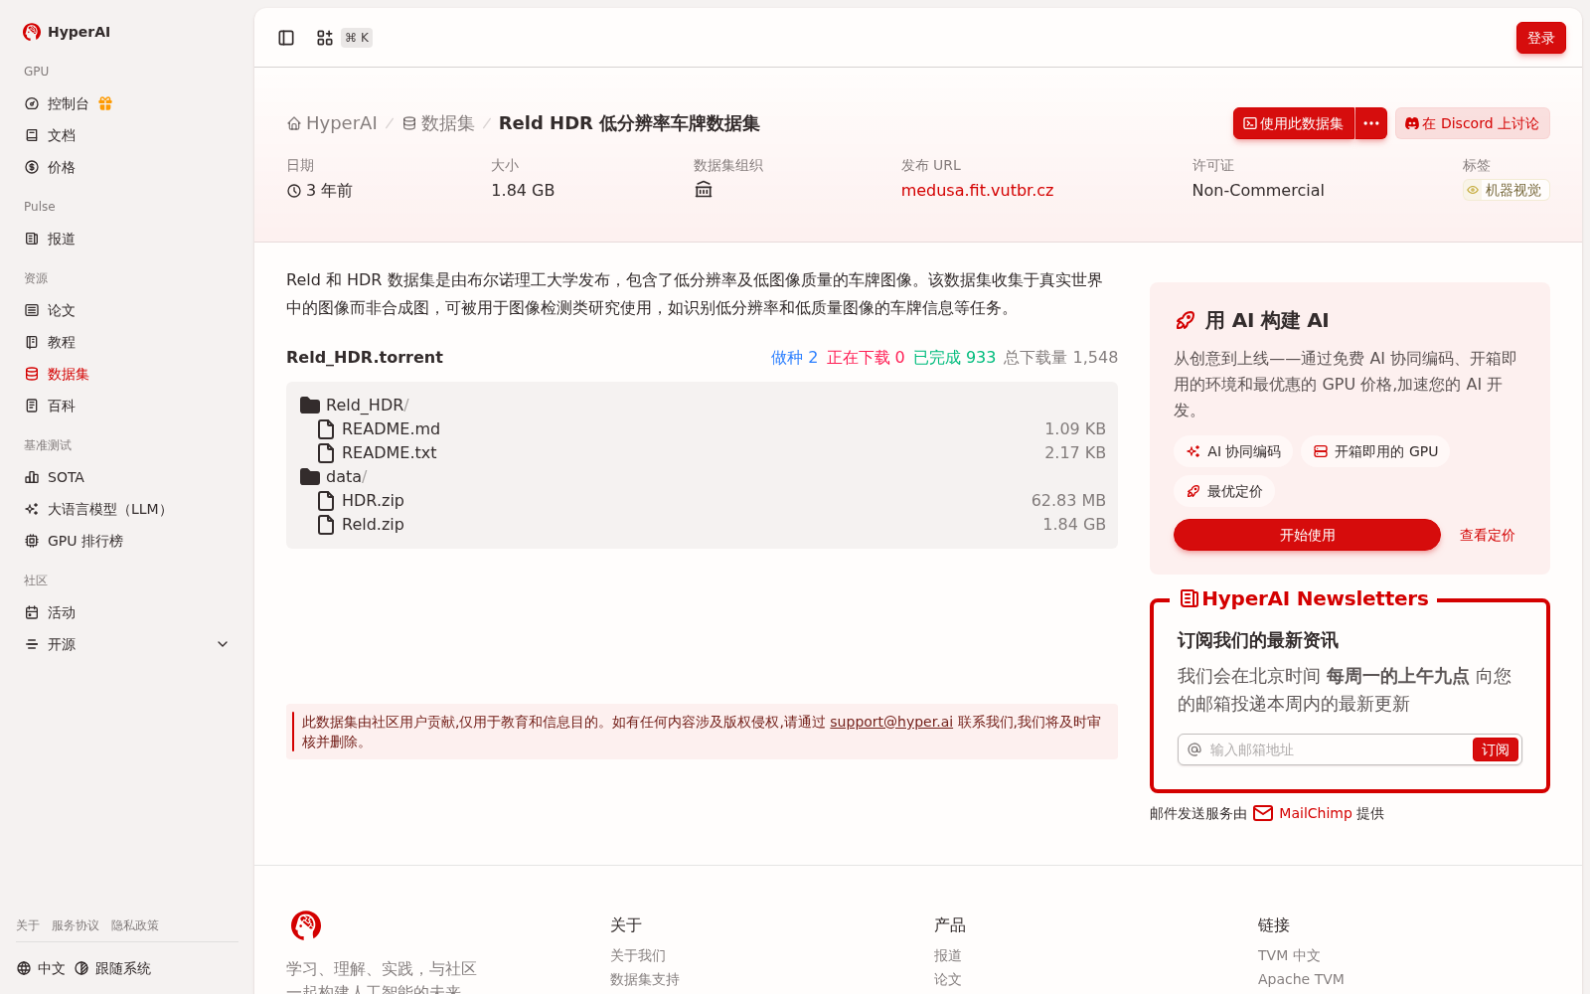Click the rocket icon by 用 AI 构建 AI
The height and width of the screenshot is (994, 1590).
click(1185, 320)
